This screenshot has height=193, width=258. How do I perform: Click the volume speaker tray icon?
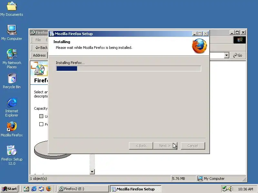pos(231,189)
